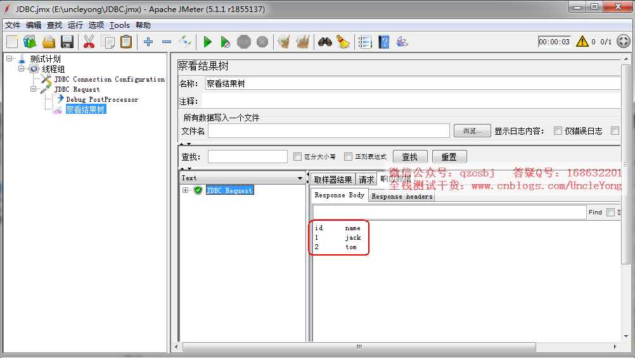
Task: Click the green shield success icon
Action: click(x=198, y=190)
